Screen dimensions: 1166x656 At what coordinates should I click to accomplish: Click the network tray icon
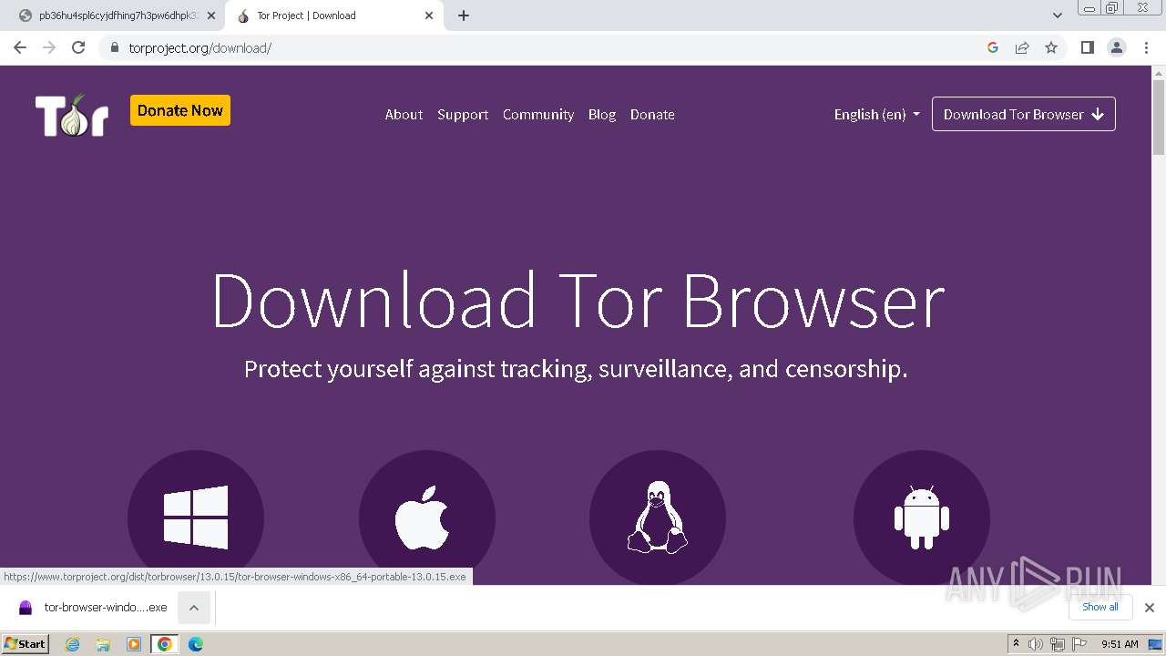coord(1058,644)
